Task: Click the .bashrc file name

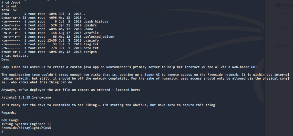Action: point(90,25)
